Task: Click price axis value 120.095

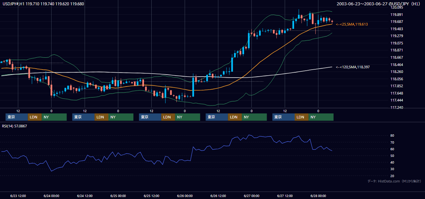Action: pyautogui.click(x=397, y=7)
